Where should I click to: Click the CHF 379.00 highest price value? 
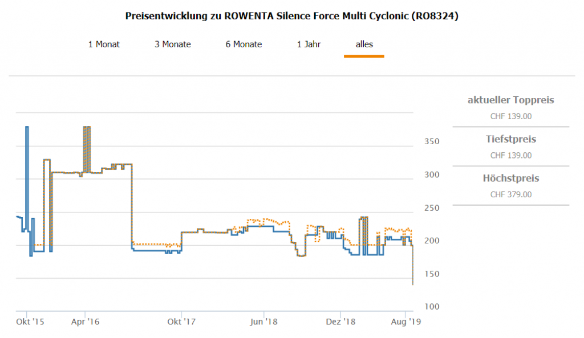tap(510, 194)
